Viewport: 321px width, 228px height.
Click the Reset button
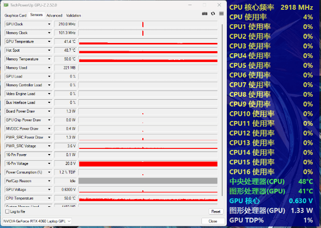click(216, 211)
